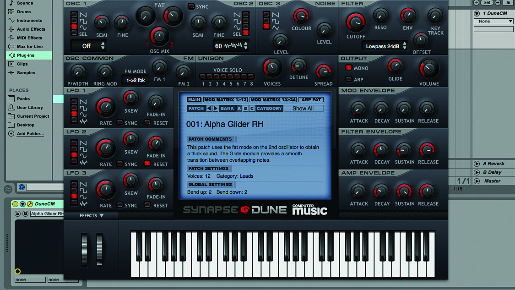Select patch bank B

[x=245, y=108]
